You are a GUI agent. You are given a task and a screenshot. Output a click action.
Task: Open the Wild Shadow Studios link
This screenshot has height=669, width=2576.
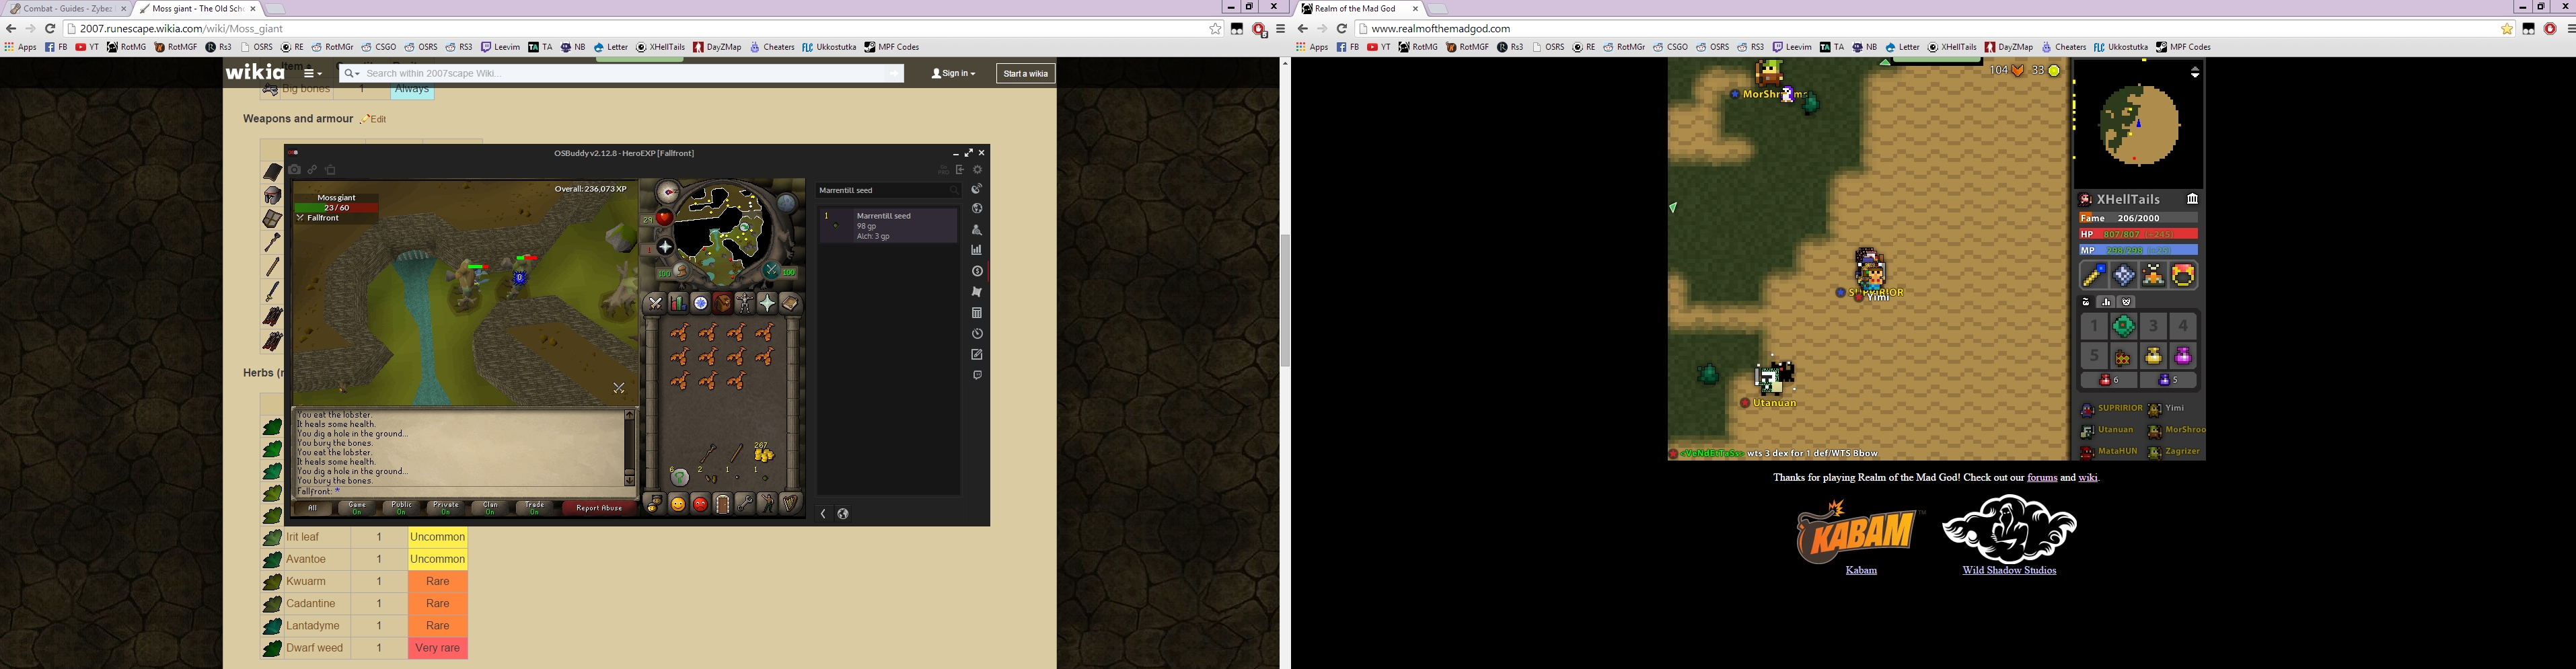tap(2009, 570)
